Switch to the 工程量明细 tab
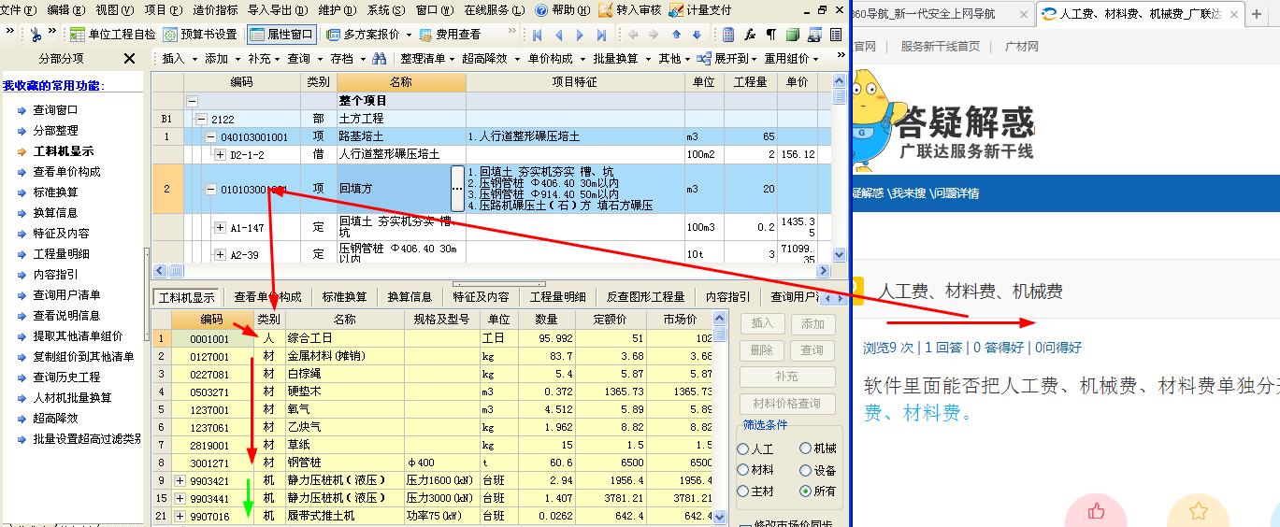The width and height of the screenshot is (1280, 527). coord(557,297)
